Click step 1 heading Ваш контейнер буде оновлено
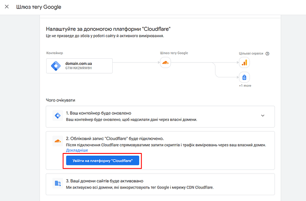The image size is (306, 201). click(98, 113)
